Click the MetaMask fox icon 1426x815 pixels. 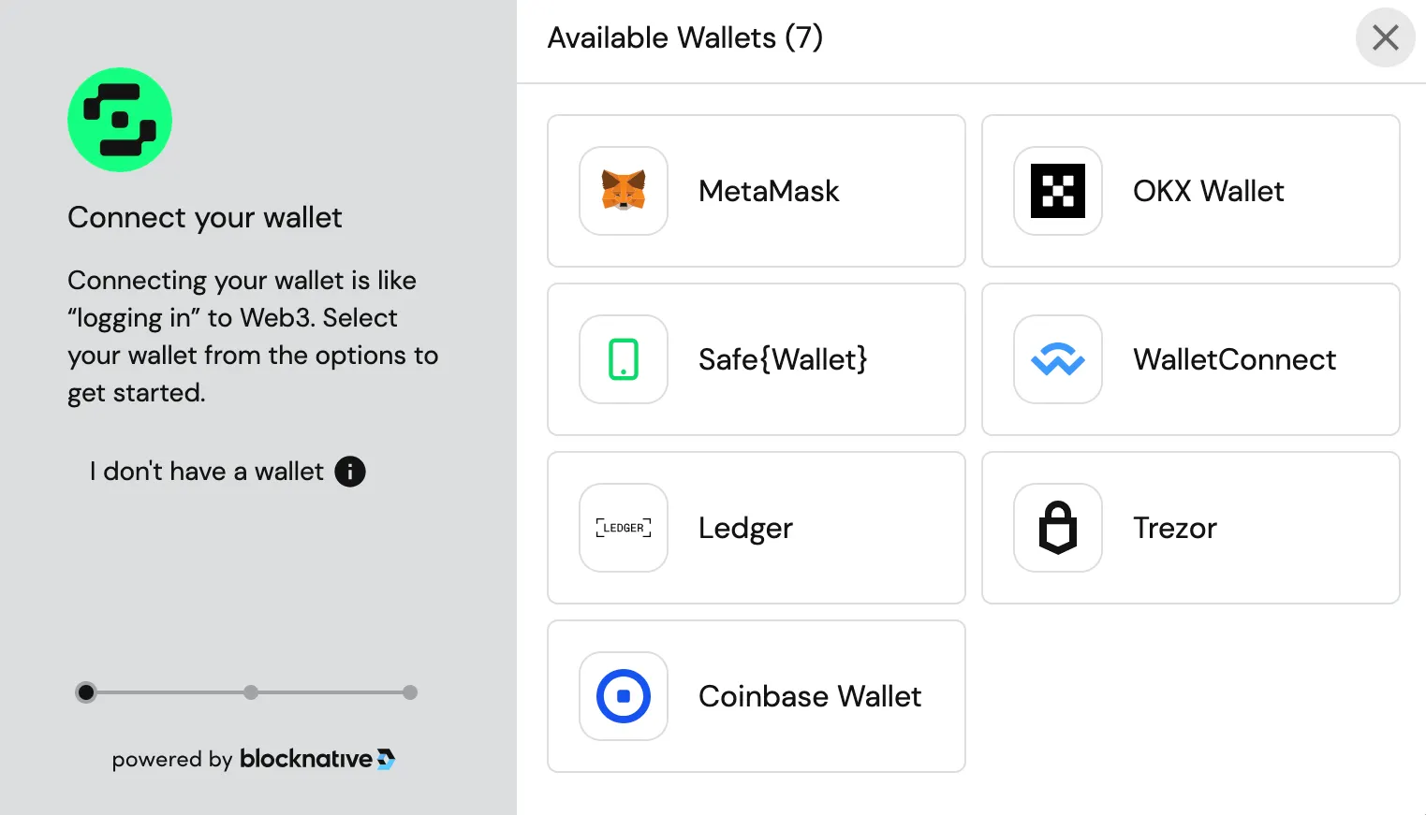tap(624, 191)
